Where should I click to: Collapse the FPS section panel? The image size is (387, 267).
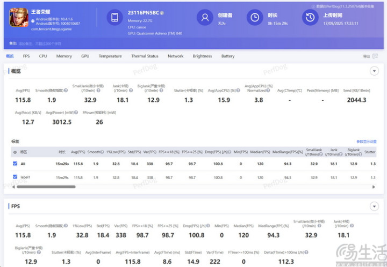[375, 206]
